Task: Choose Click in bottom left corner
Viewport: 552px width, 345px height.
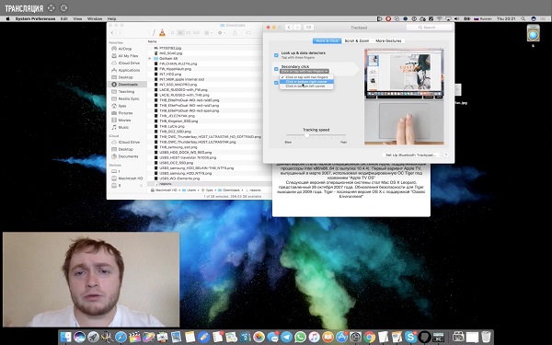Action: [306, 86]
